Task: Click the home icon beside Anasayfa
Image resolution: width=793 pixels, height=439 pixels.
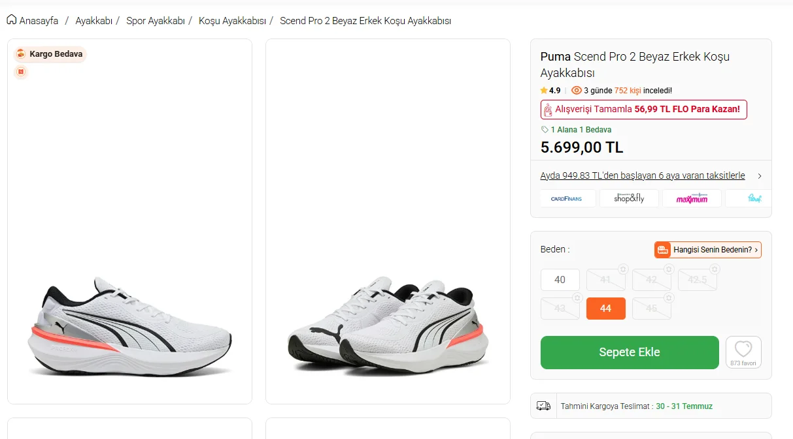Action: point(12,20)
